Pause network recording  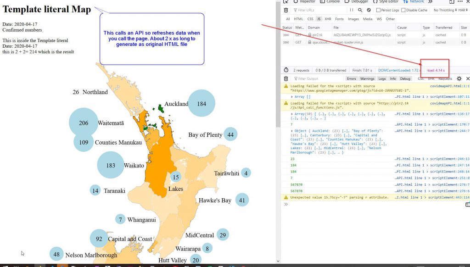[x=352, y=10]
